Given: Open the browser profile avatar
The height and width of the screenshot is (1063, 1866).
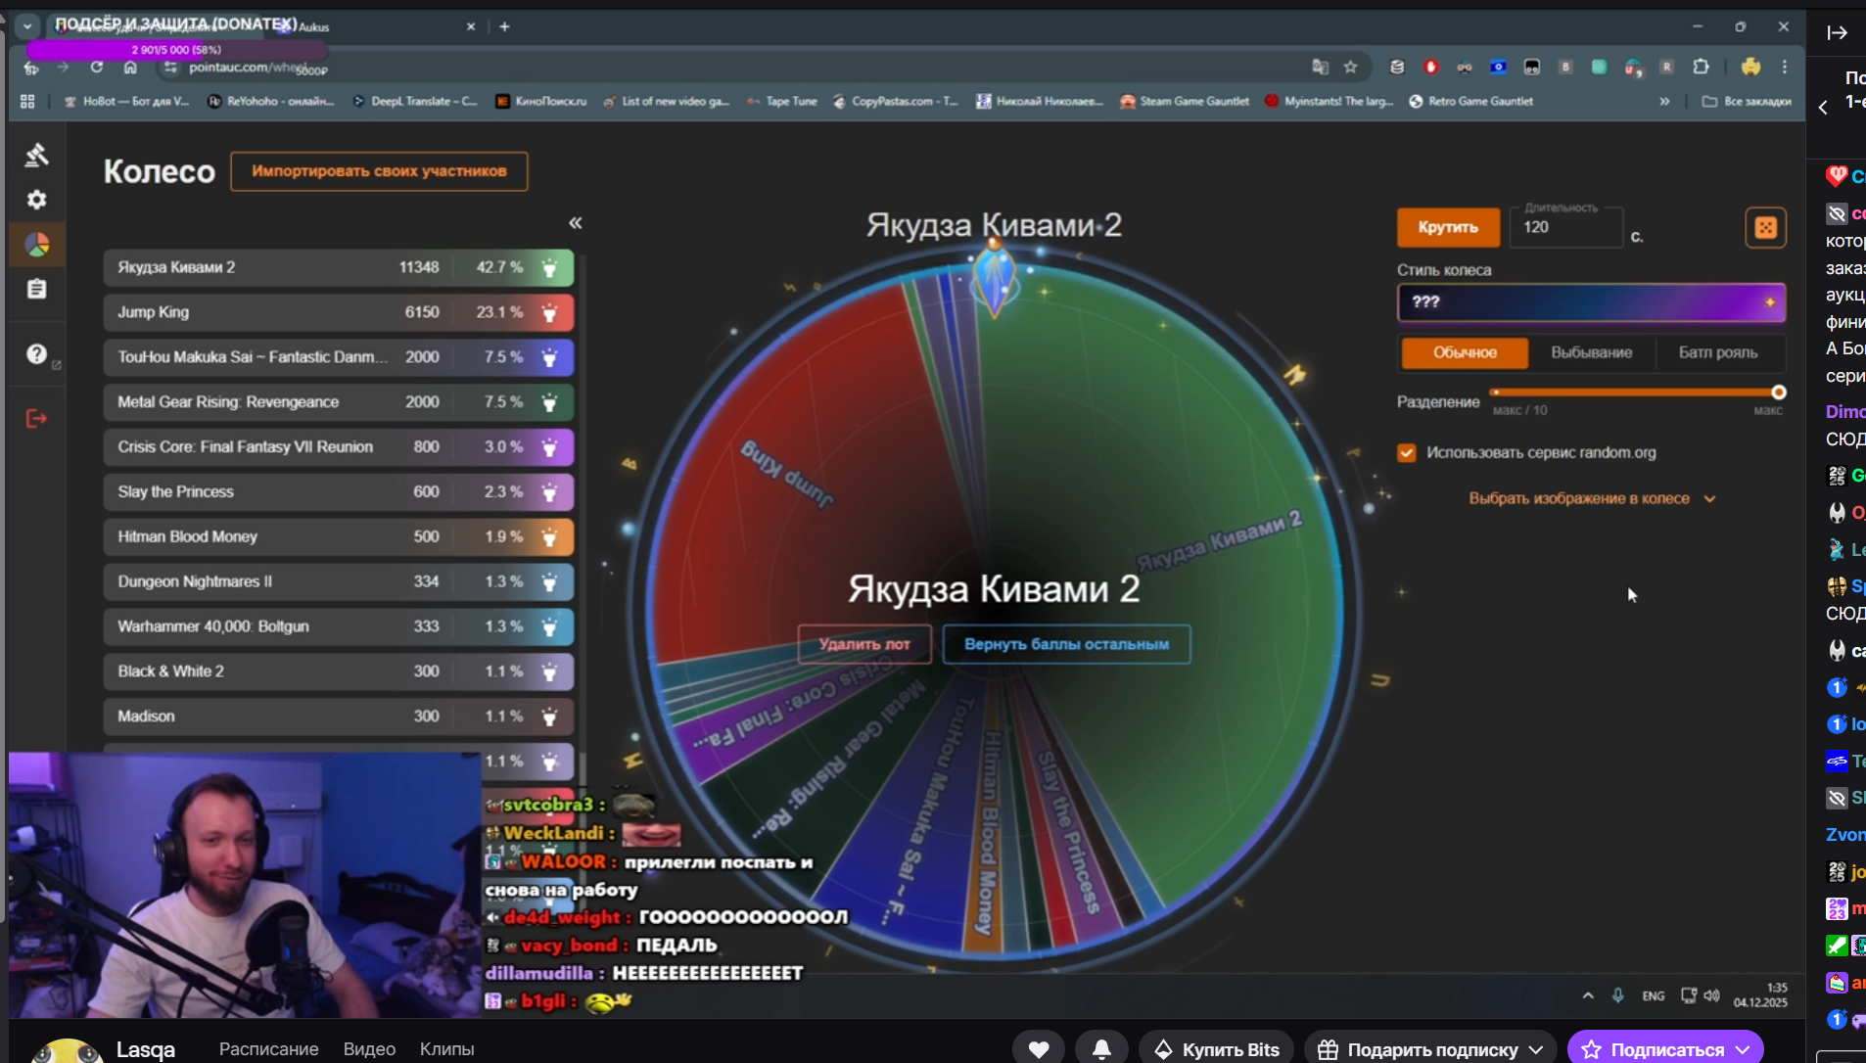Looking at the screenshot, I should click(1750, 67).
